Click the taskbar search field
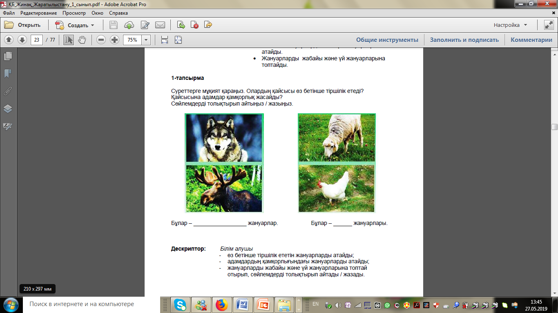The image size is (558, 313). pyautogui.click(x=92, y=304)
